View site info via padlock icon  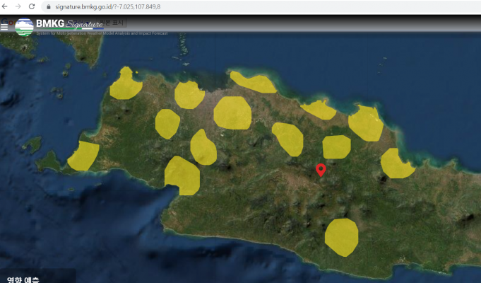(48, 6)
